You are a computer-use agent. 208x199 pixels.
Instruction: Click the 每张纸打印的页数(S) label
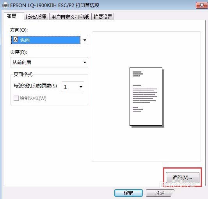click(x=35, y=86)
